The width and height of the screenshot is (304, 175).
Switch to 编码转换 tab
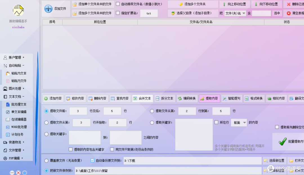coord(187,98)
